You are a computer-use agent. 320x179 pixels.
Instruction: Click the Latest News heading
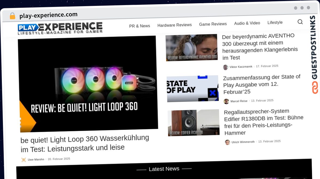point(164,169)
